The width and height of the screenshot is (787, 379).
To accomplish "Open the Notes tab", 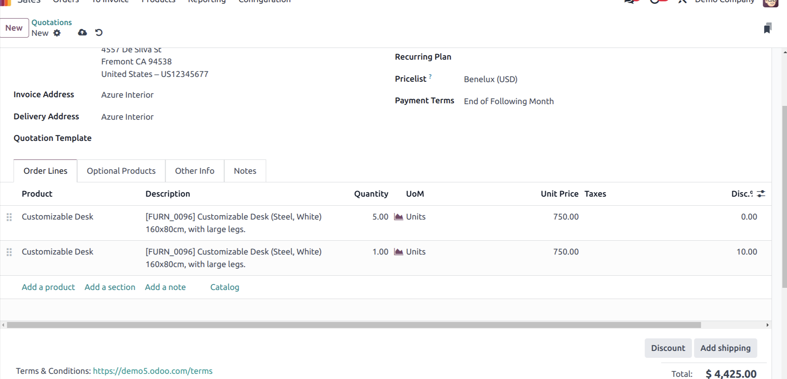I will click(245, 171).
